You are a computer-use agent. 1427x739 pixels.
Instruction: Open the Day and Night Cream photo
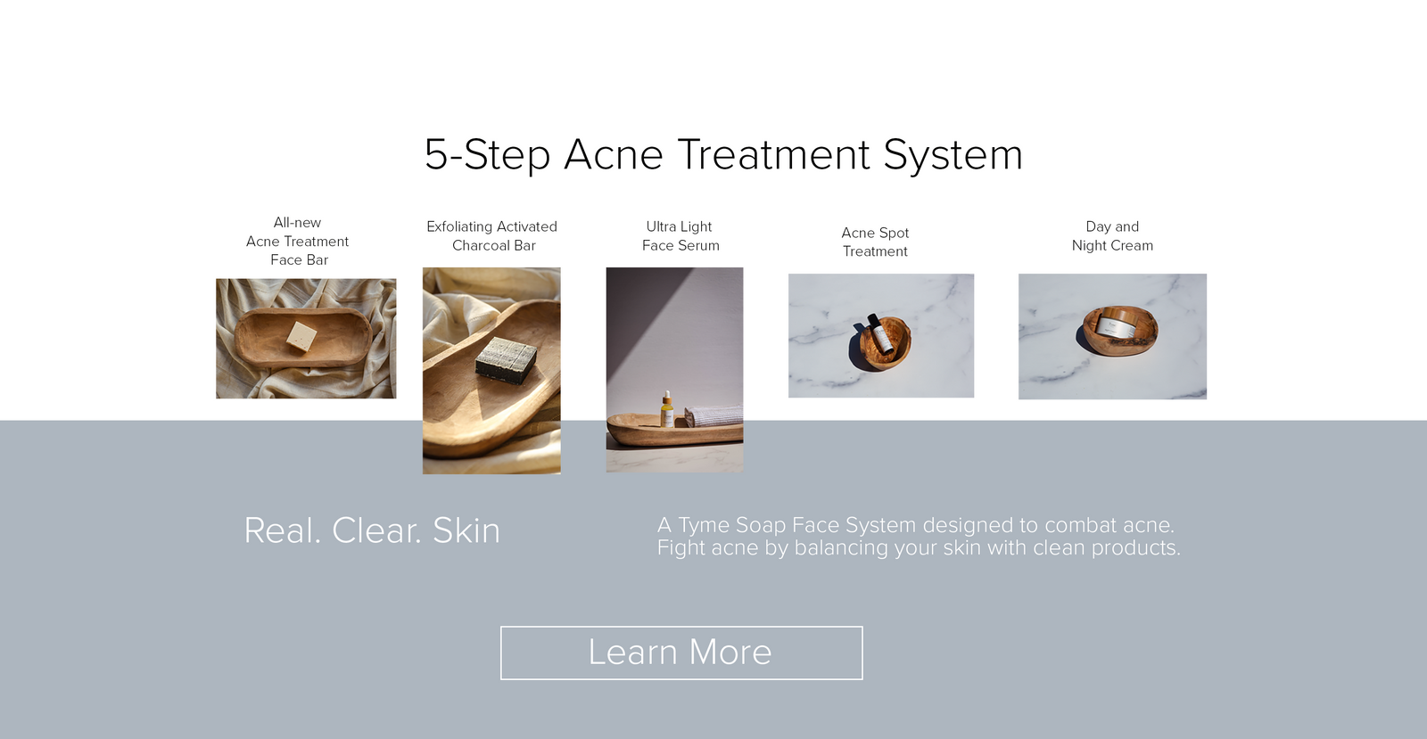[x=1112, y=336]
